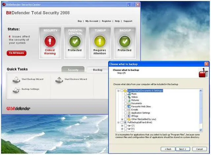Click the Tuneup requires attention icon
Viewport: 211px width, 155px height.
pos(100,41)
